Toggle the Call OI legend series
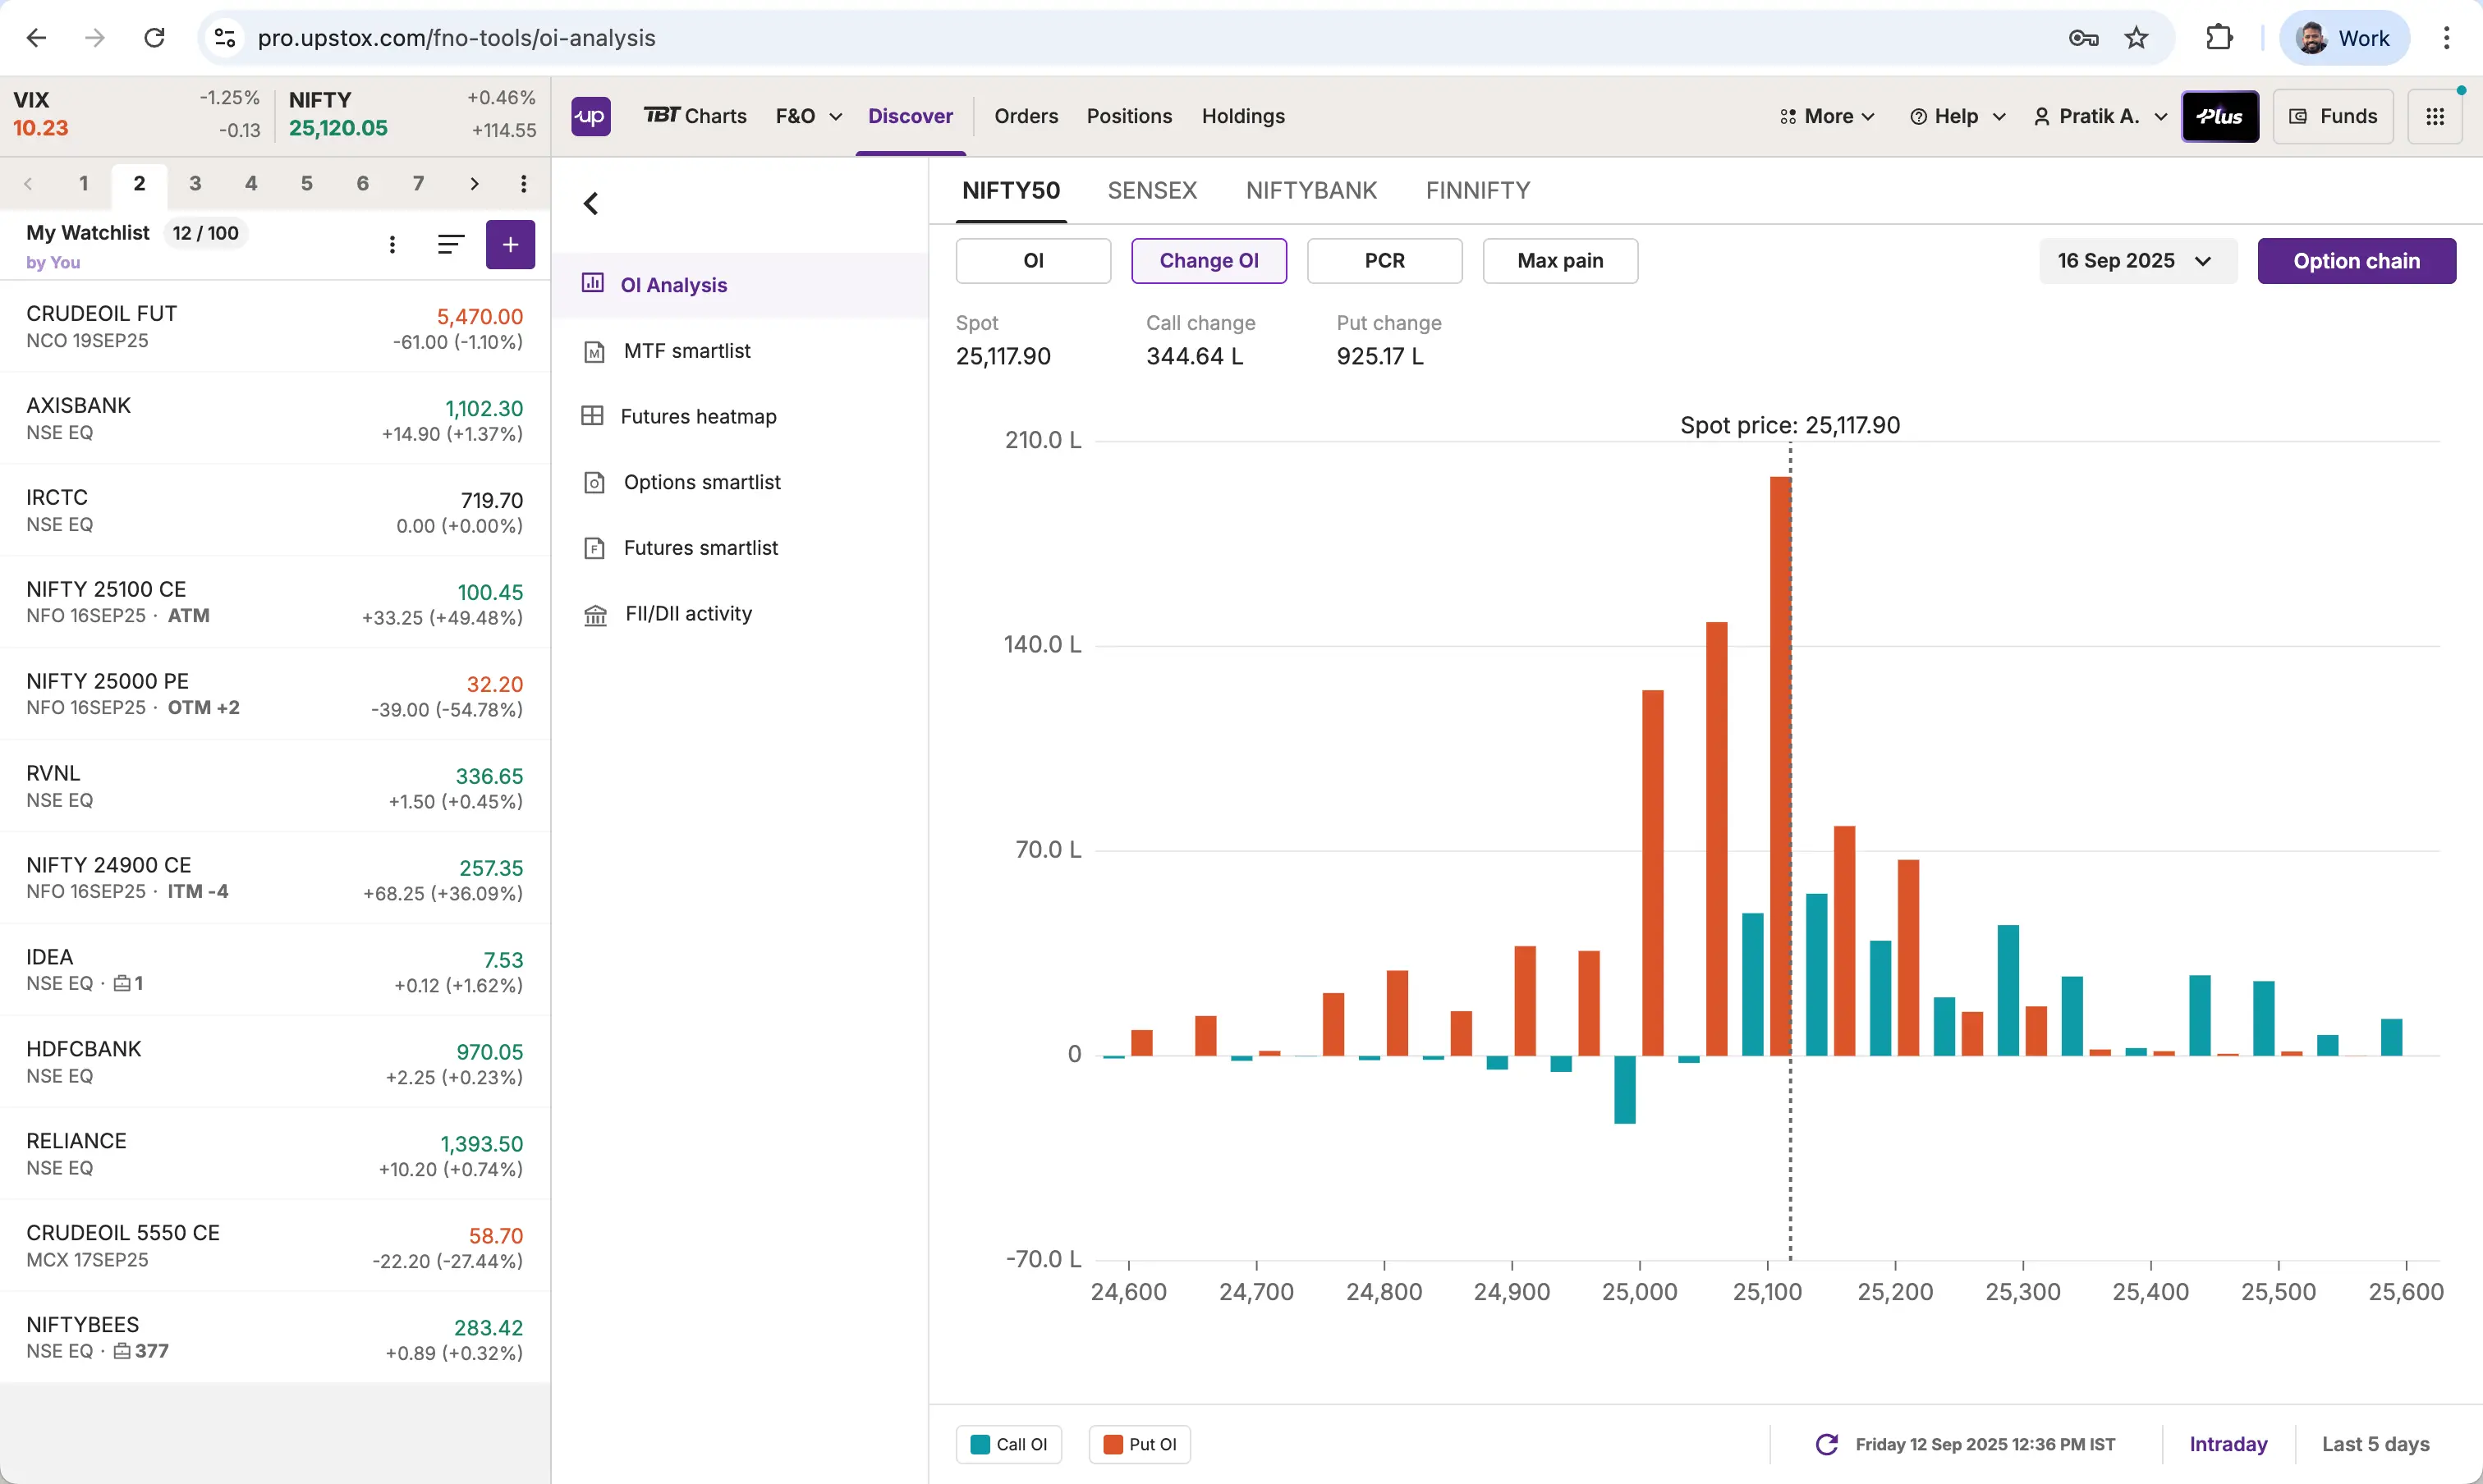 pos(1008,1444)
